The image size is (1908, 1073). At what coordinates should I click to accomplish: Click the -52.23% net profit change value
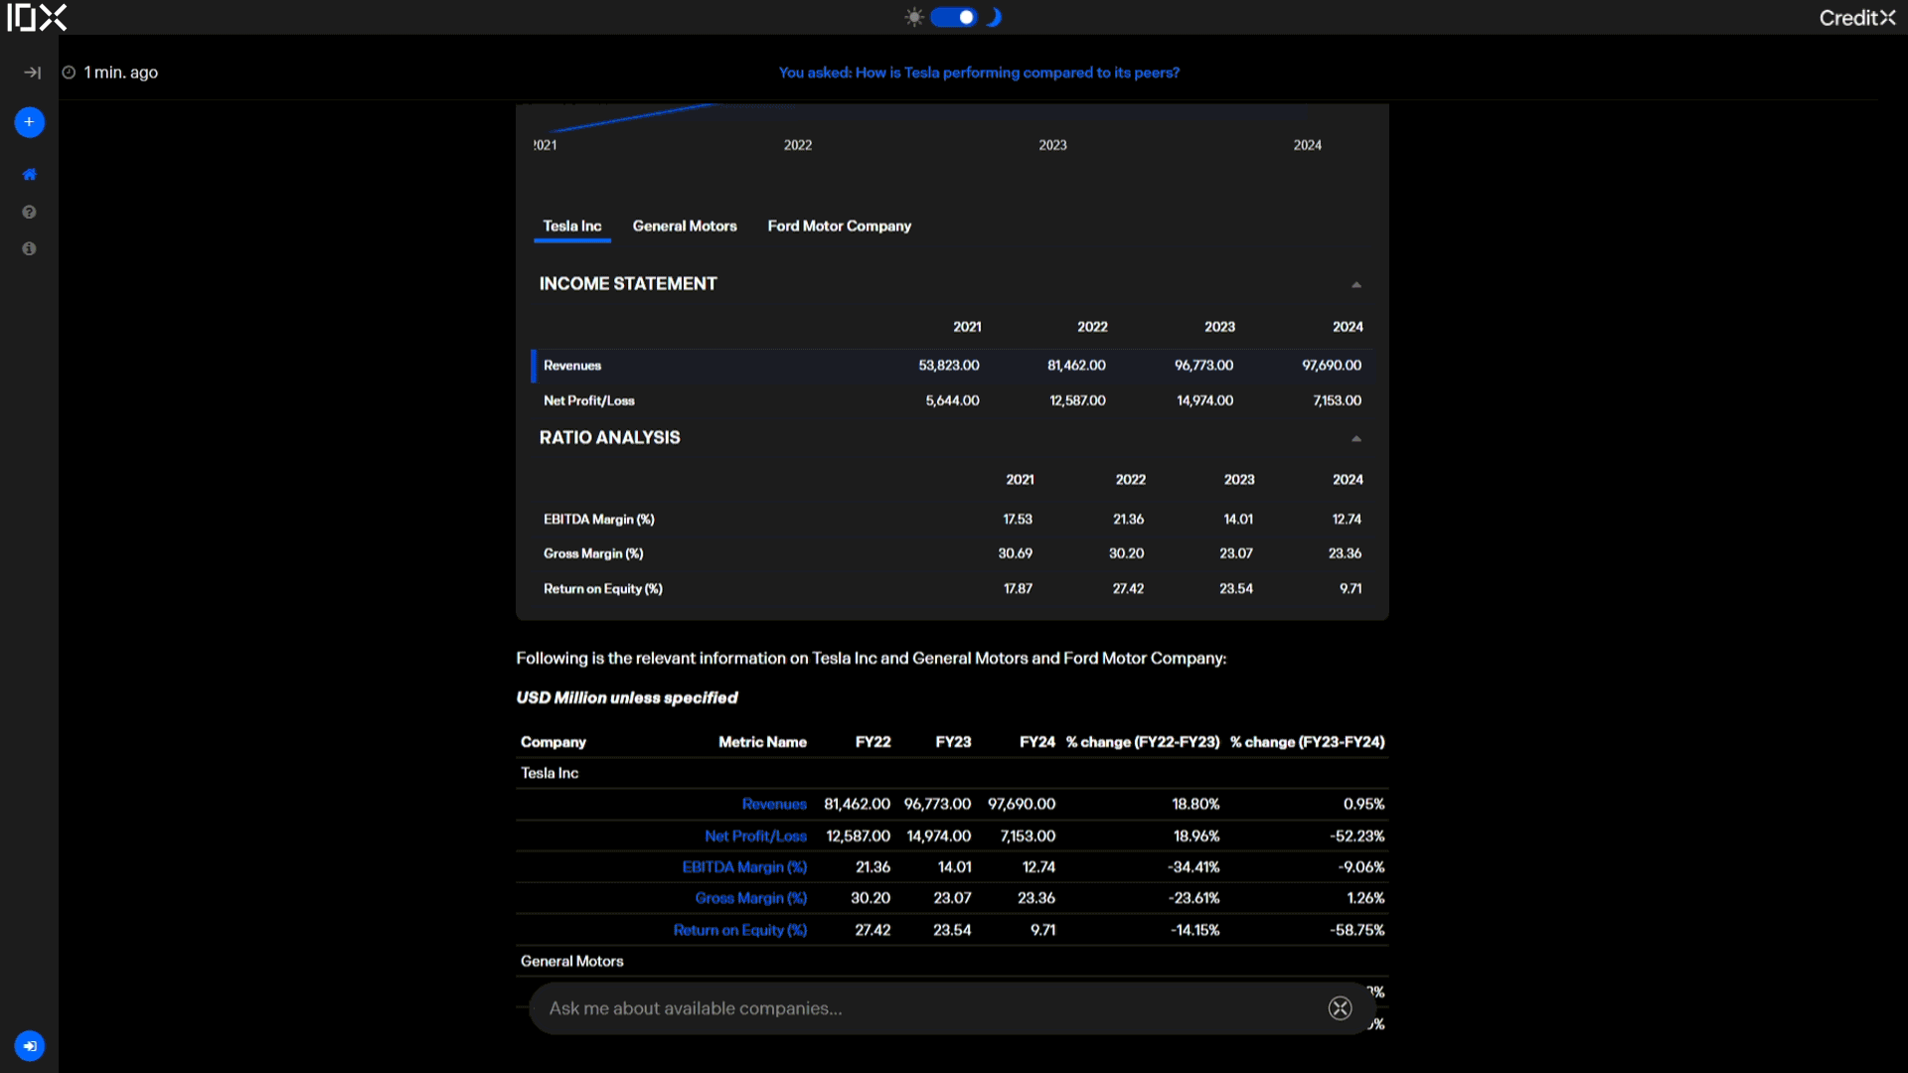tap(1356, 837)
